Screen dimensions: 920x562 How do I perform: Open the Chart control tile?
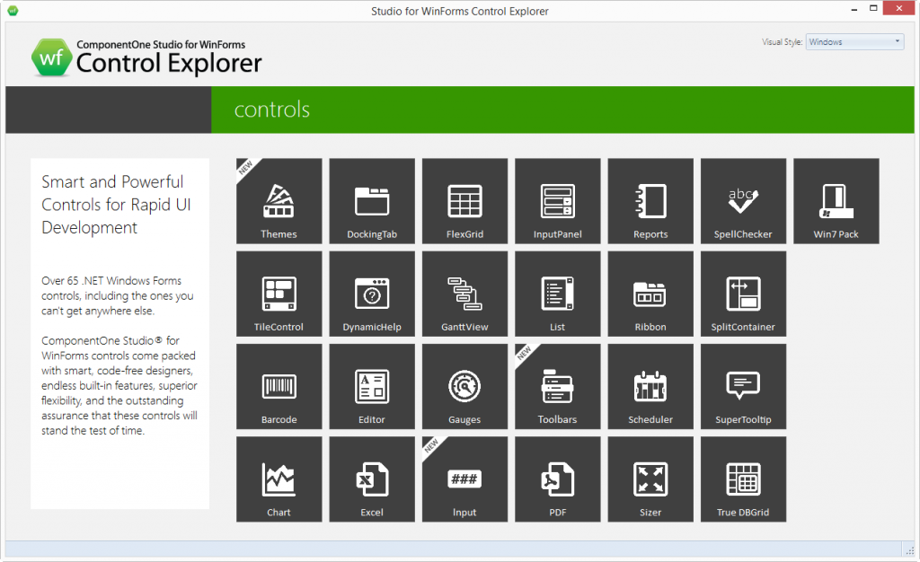pos(279,479)
